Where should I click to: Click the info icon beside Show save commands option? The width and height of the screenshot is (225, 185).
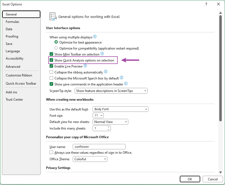click(x=126, y=84)
